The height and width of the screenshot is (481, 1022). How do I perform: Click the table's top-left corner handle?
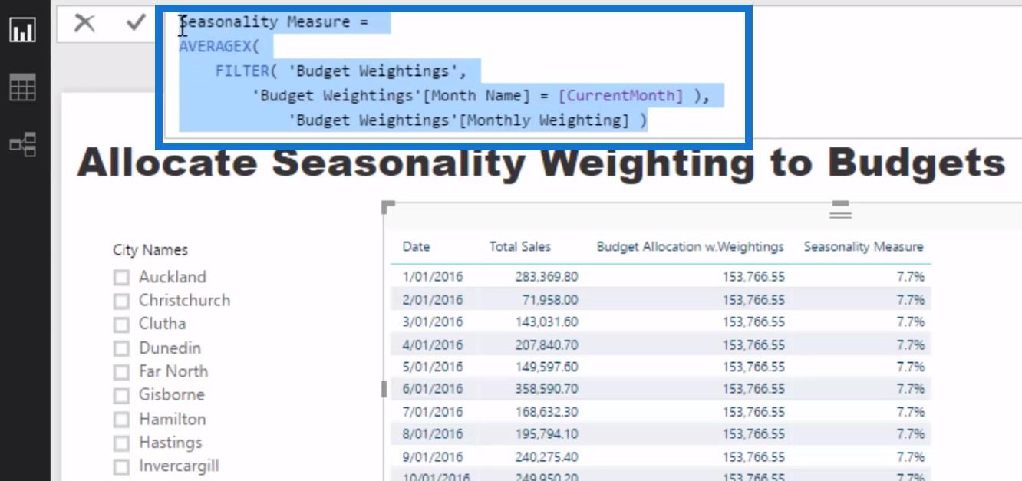tap(388, 207)
